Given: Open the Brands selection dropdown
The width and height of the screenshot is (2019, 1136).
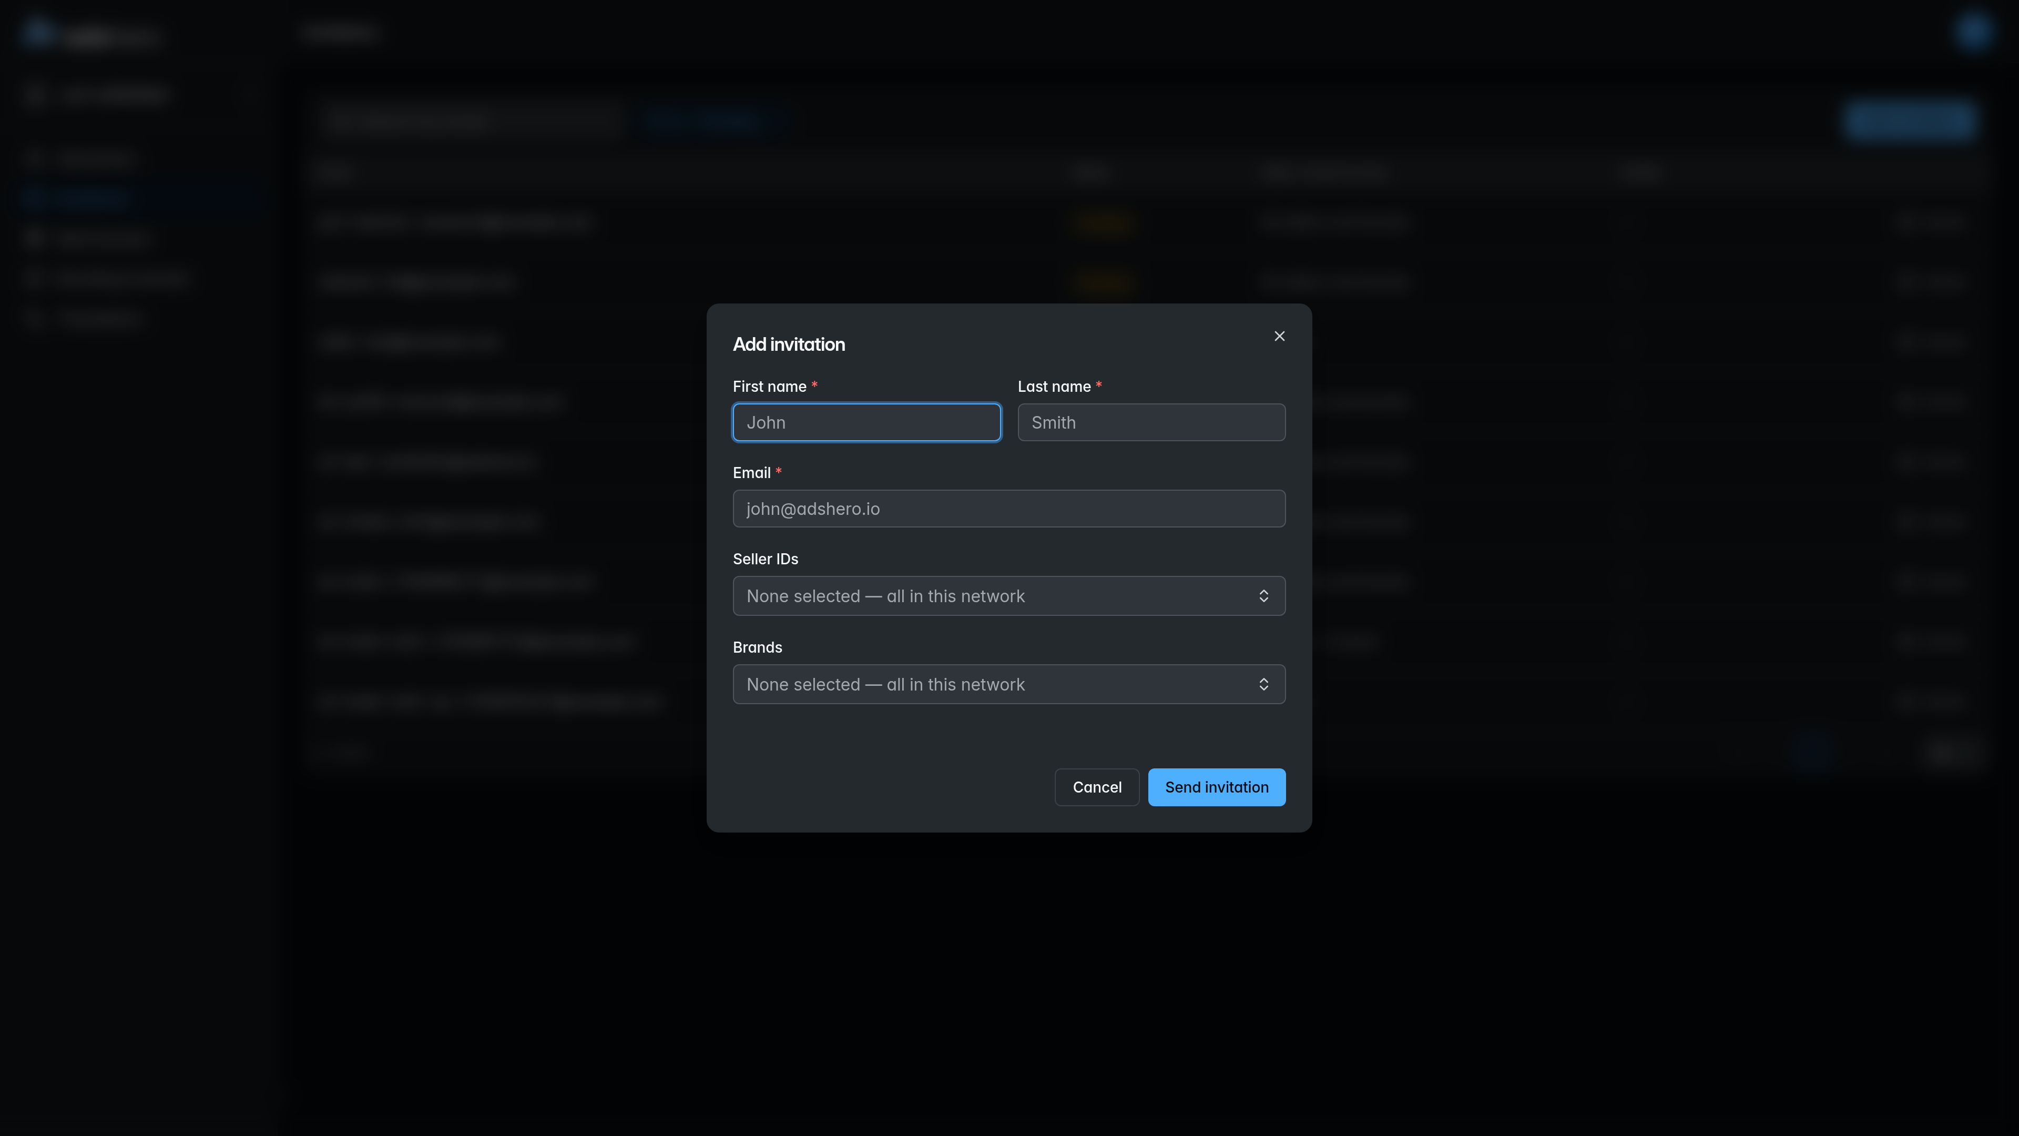Looking at the screenshot, I should point(1009,684).
